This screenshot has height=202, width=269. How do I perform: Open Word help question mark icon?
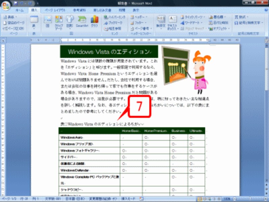(x=266, y=10)
